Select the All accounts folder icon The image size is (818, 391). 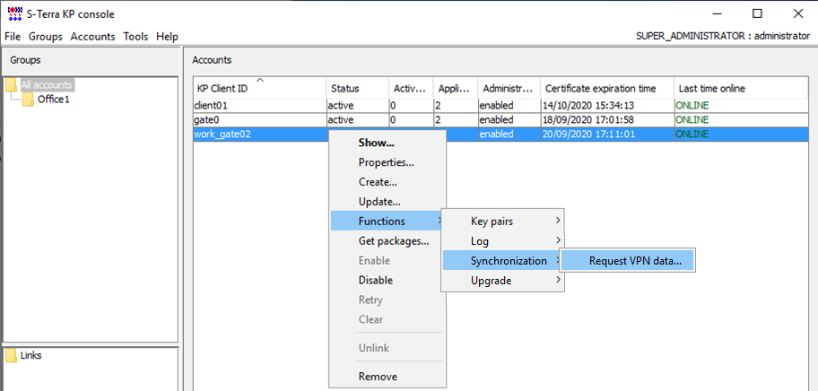pos(11,85)
